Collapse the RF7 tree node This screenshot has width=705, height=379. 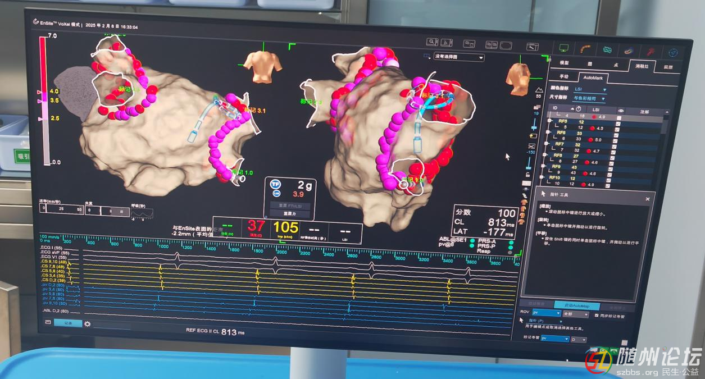546,143
